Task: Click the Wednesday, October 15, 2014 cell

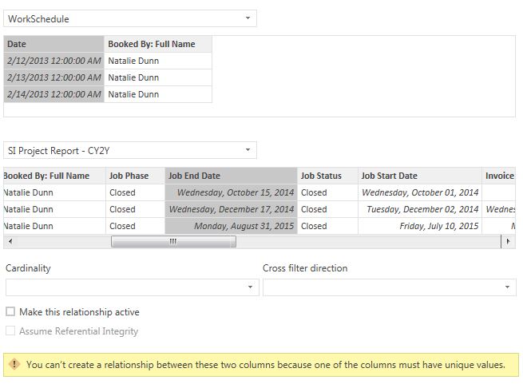Action: [x=231, y=192]
